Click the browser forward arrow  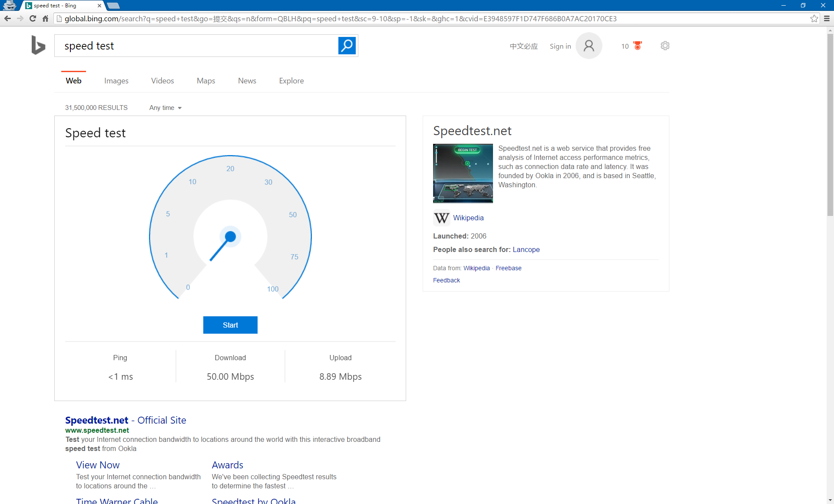click(20, 18)
